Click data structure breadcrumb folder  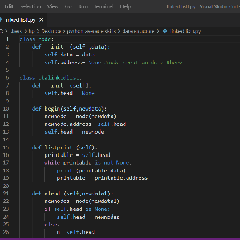click(x=138, y=31)
